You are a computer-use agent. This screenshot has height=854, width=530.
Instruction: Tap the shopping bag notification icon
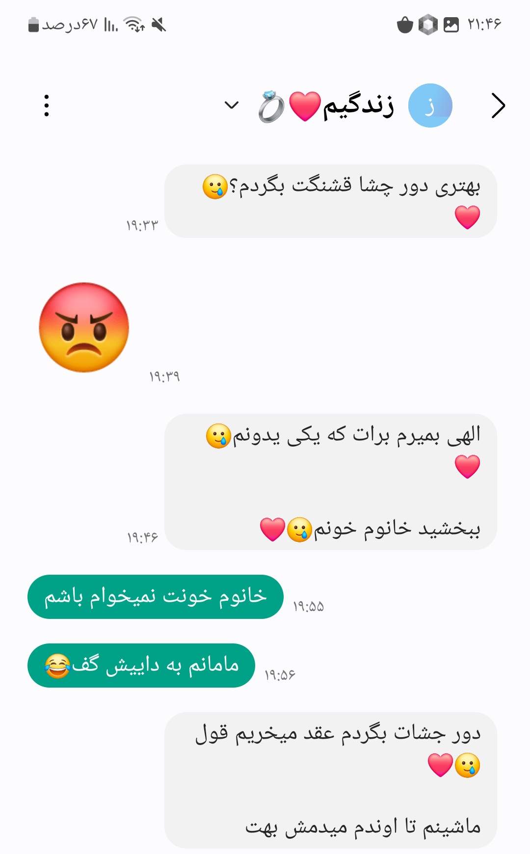(x=405, y=25)
